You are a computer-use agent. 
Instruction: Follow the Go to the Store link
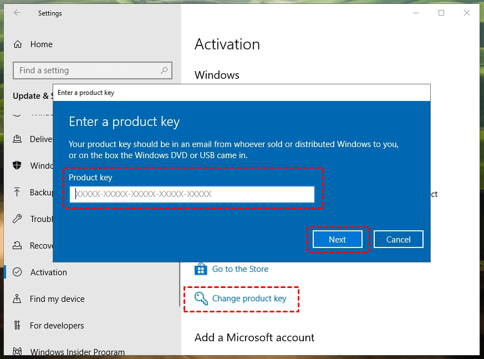coord(240,269)
